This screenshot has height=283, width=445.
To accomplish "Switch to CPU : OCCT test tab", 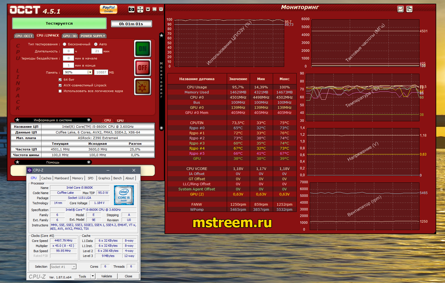I will tap(24, 36).
